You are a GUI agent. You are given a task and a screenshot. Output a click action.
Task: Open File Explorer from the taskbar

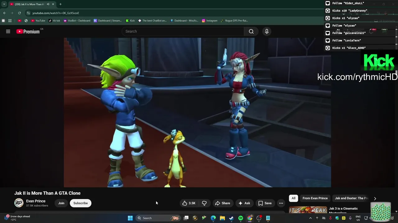coord(222,218)
